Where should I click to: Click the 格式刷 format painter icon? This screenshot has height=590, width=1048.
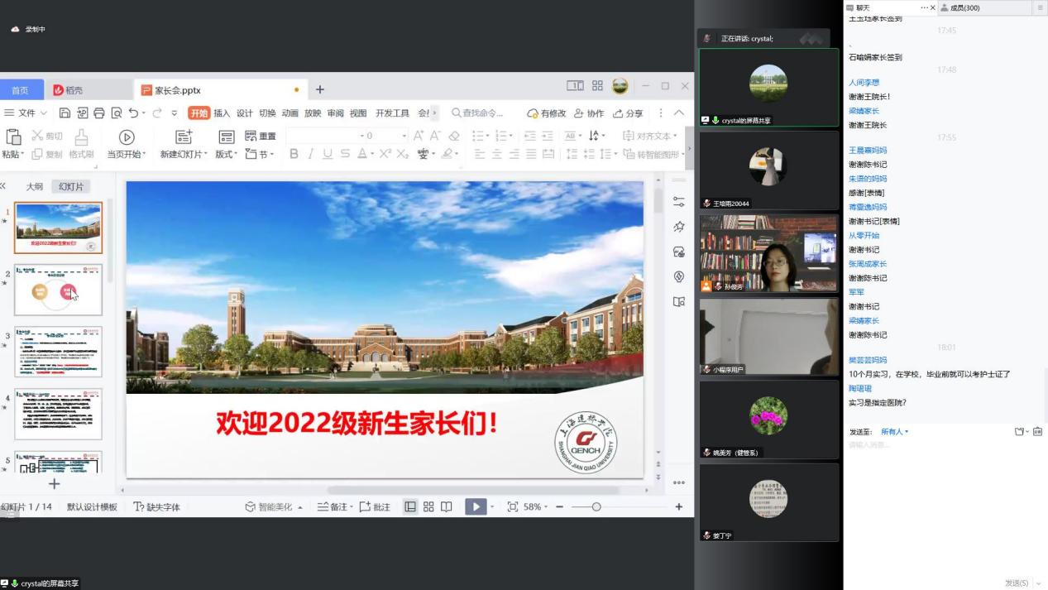pos(81,137)
